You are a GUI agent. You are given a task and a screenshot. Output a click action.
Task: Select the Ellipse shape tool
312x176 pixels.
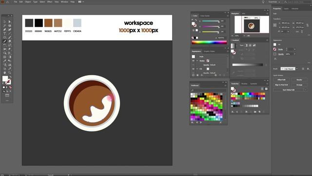5,37
